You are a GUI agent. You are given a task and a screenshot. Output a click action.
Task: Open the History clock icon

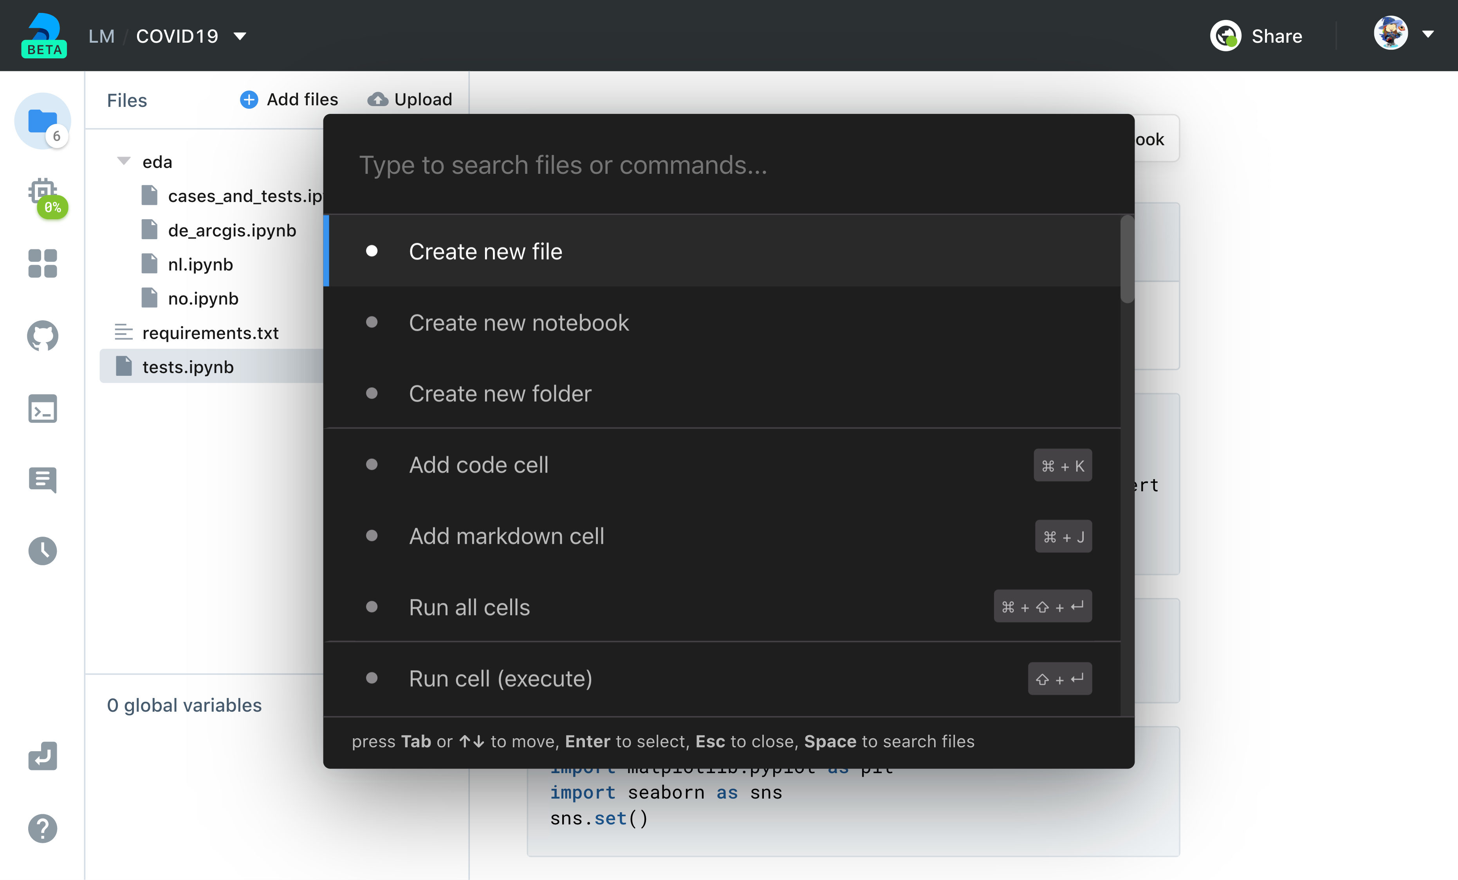[x=42, y=551]
